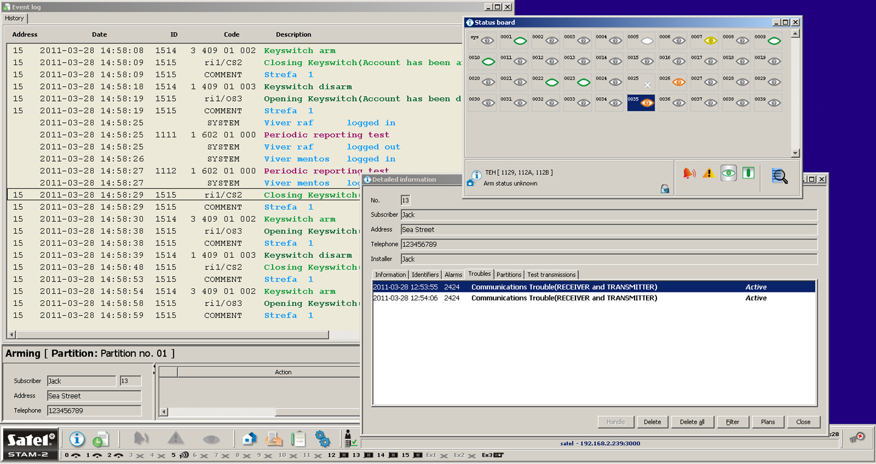Toggle the green rectangle filter in Status board
876x464 pixels.
pyautogui.click(x=748, y=173)
